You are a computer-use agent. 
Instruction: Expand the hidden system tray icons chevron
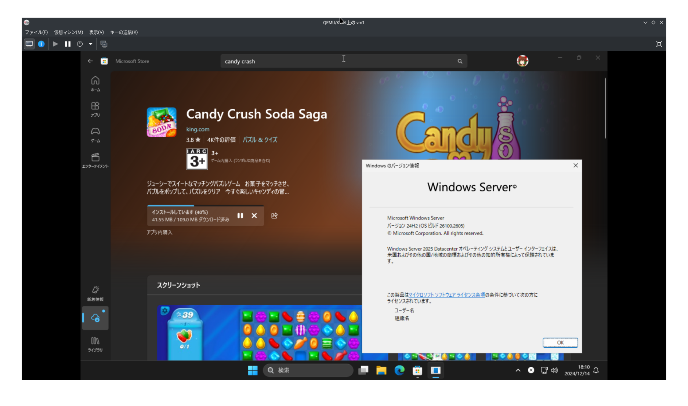[x=518, y=370]
